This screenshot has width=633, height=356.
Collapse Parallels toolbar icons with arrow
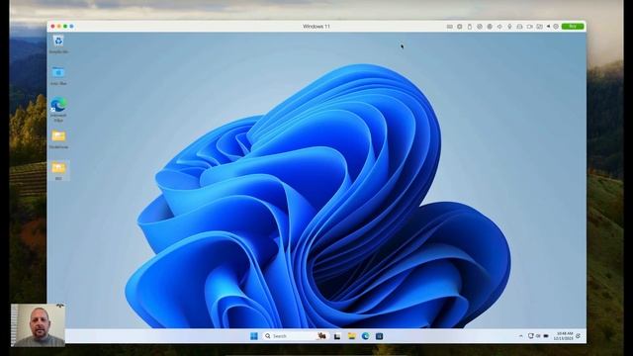point(548,27)
